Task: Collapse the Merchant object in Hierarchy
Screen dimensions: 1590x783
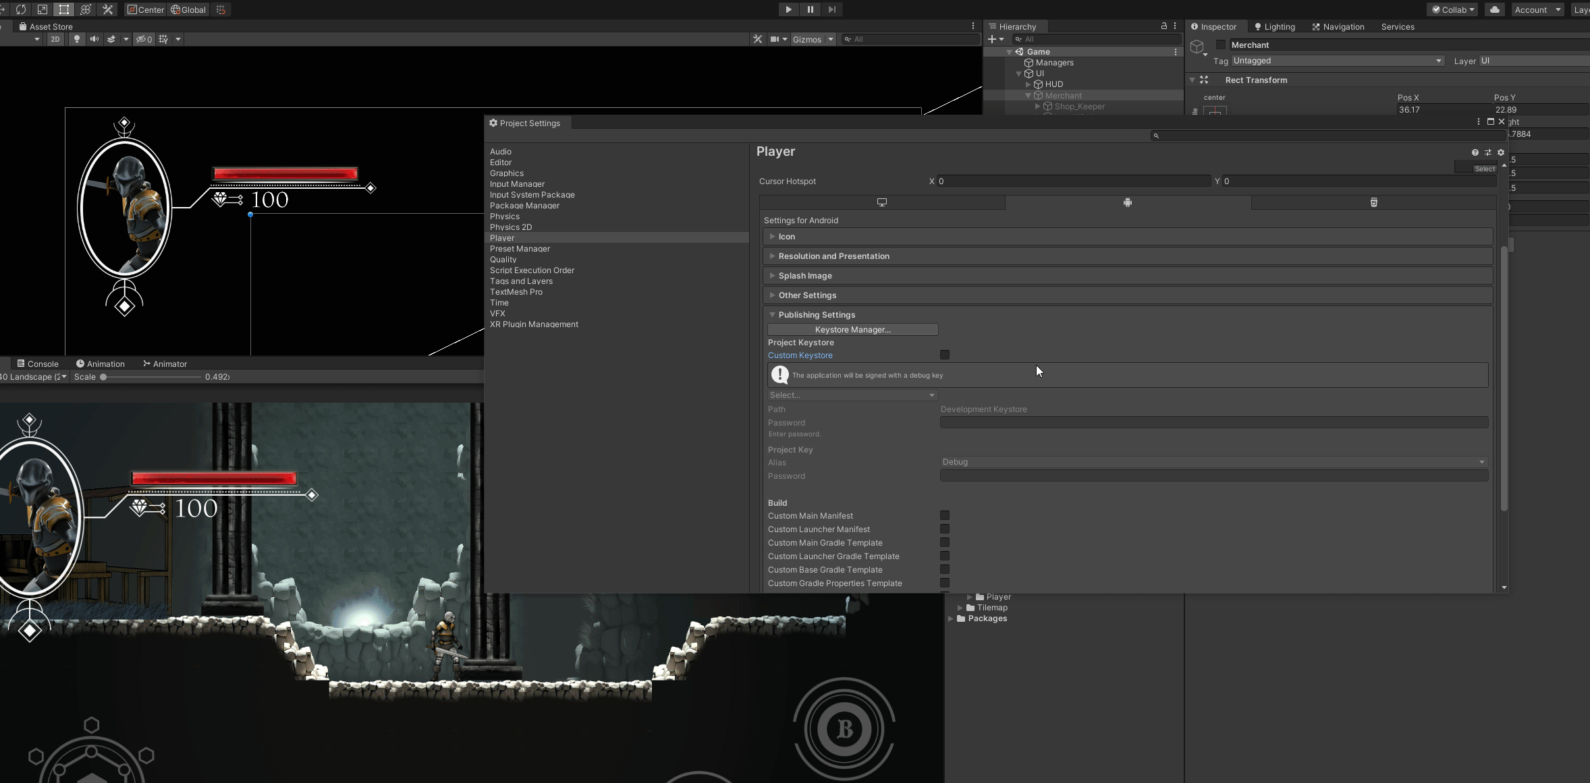Action: [x=1028, y=96]
